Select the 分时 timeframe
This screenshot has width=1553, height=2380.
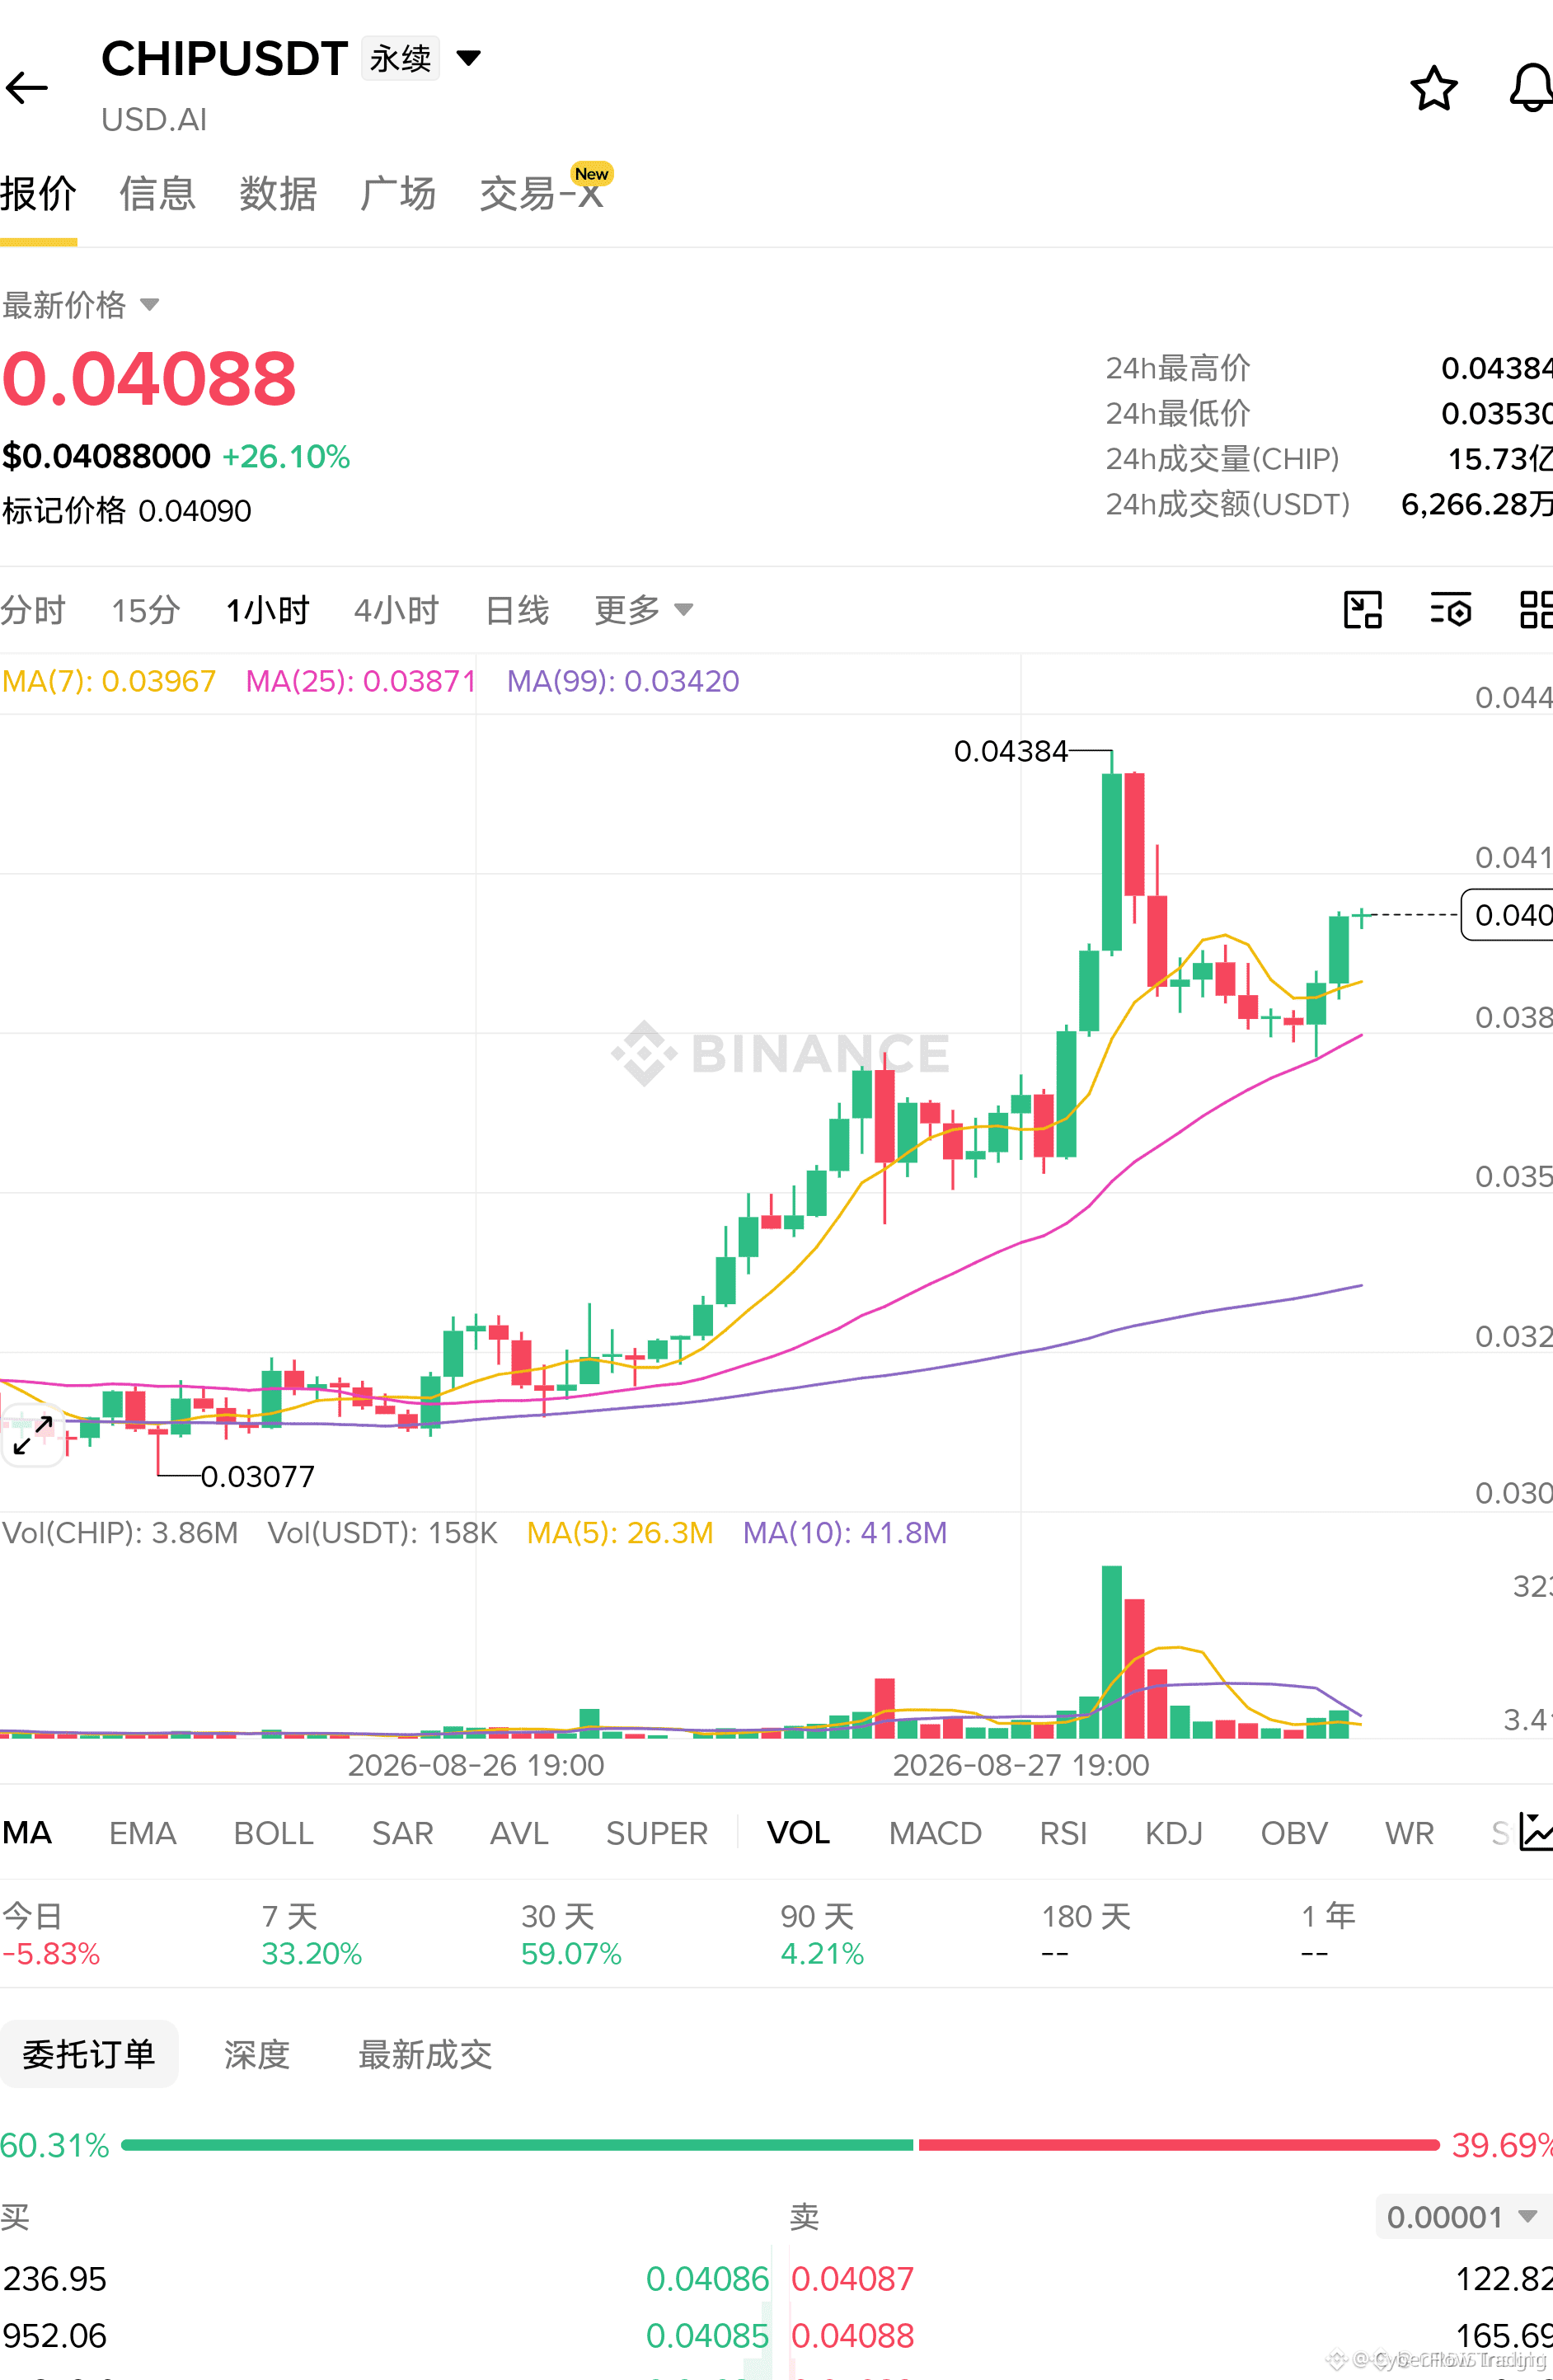(33, 609)
